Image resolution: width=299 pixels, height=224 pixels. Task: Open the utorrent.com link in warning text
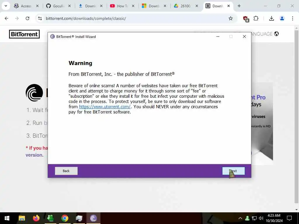[x=105, y=107]
